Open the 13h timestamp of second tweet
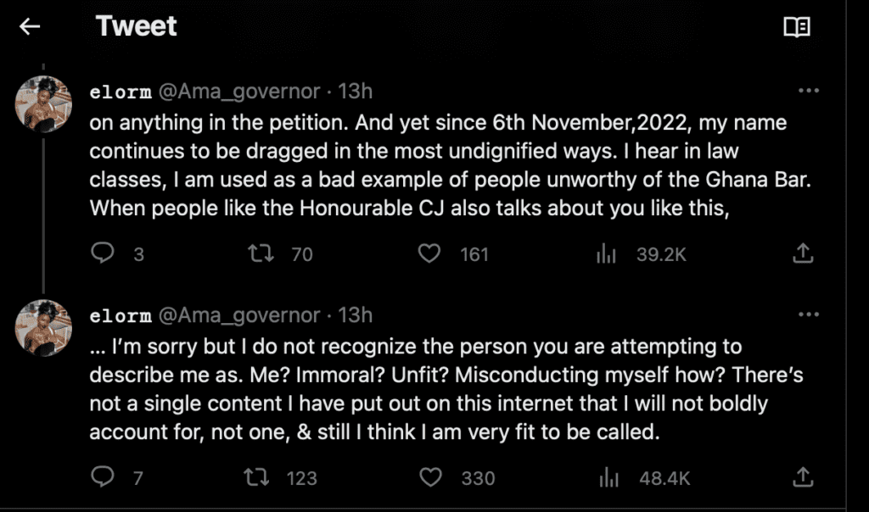Viewport: 869px width, 512px height. click(x=356, y=315)
